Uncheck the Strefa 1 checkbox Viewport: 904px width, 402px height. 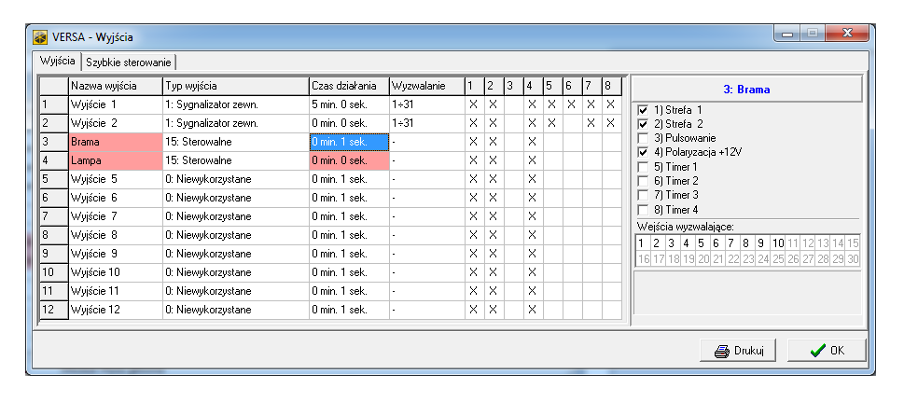(x=642, y=110)
